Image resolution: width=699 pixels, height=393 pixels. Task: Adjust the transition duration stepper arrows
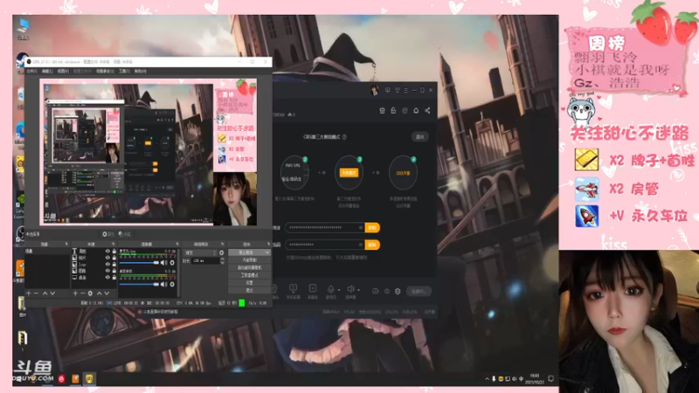(223, 260)
